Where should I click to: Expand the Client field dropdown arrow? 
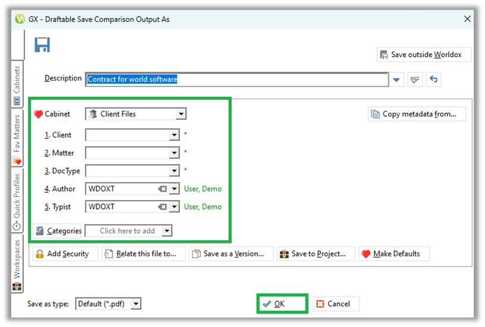(x=175, y=135)
